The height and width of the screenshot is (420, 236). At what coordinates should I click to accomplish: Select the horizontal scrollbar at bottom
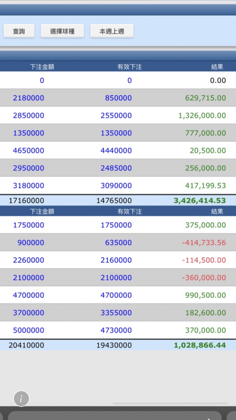[170, 403]
